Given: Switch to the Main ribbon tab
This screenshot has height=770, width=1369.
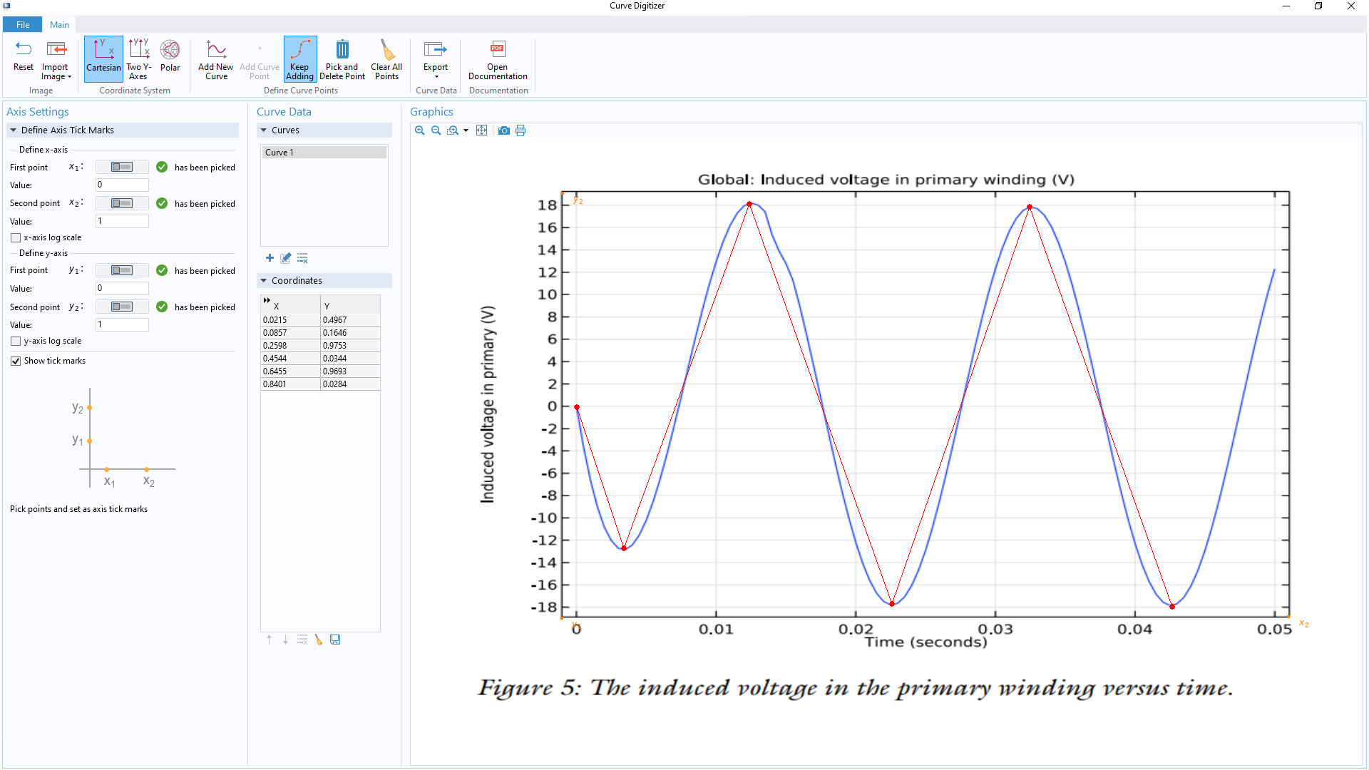Looking at the screenshot, I should tap(59, 25).
